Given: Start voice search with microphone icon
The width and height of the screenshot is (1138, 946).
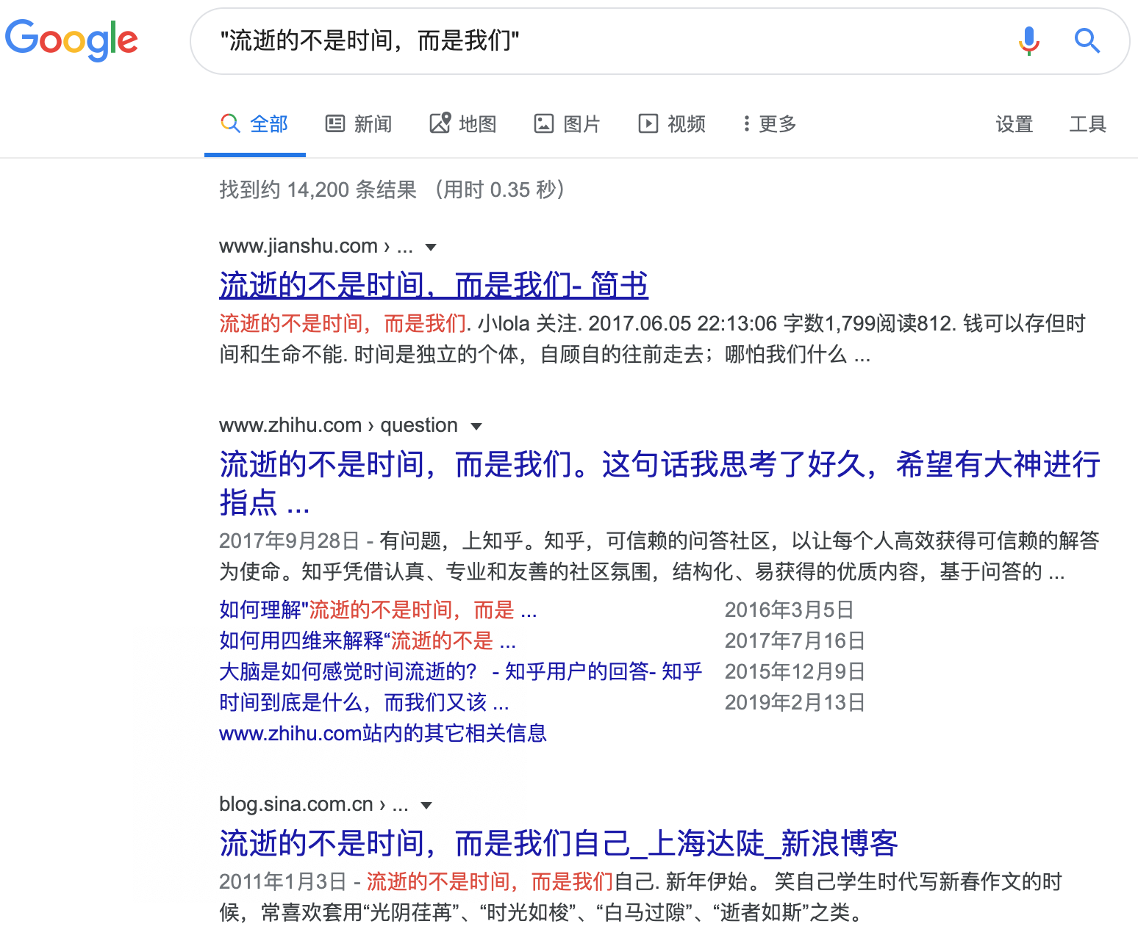Looking at the screenshot, I should tap(1029, 40).
